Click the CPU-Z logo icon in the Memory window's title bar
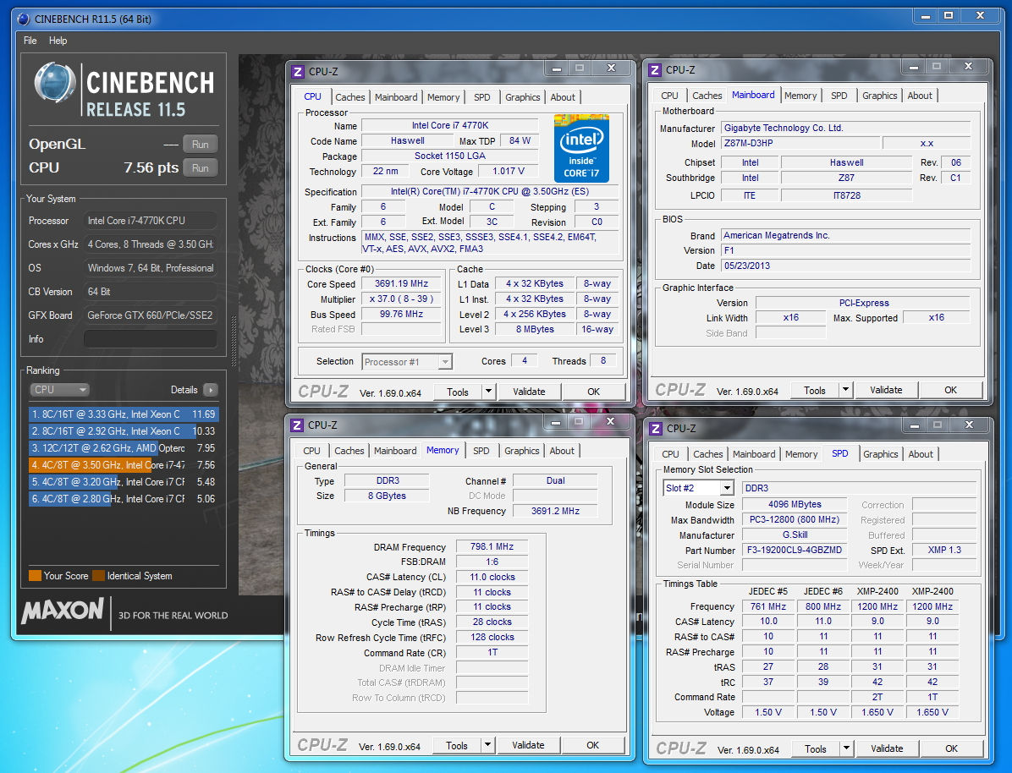The width and height of the screenshot is (1012, 773). 298,425
